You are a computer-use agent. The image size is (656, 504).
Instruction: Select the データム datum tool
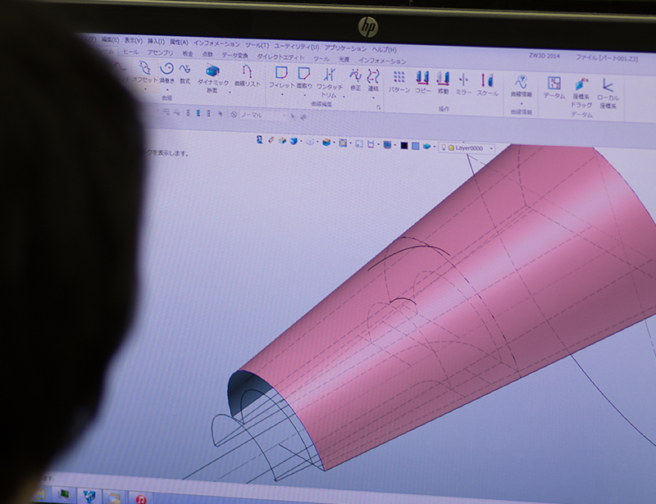pyautogui.click(x=554, y=88)
